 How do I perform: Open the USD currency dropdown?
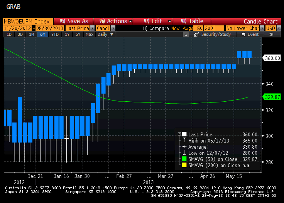click(275, 28)
